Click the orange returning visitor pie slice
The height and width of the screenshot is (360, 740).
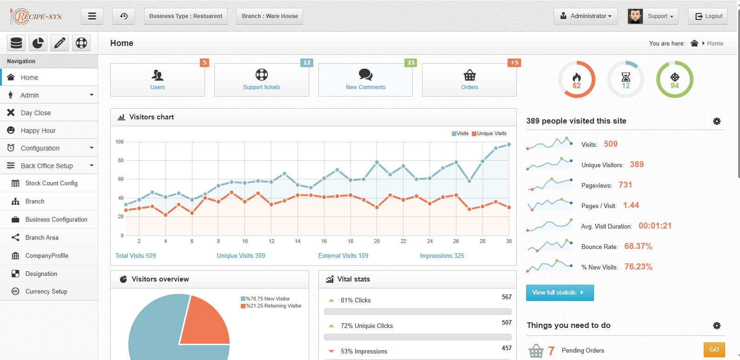click(x=205, y=323)
